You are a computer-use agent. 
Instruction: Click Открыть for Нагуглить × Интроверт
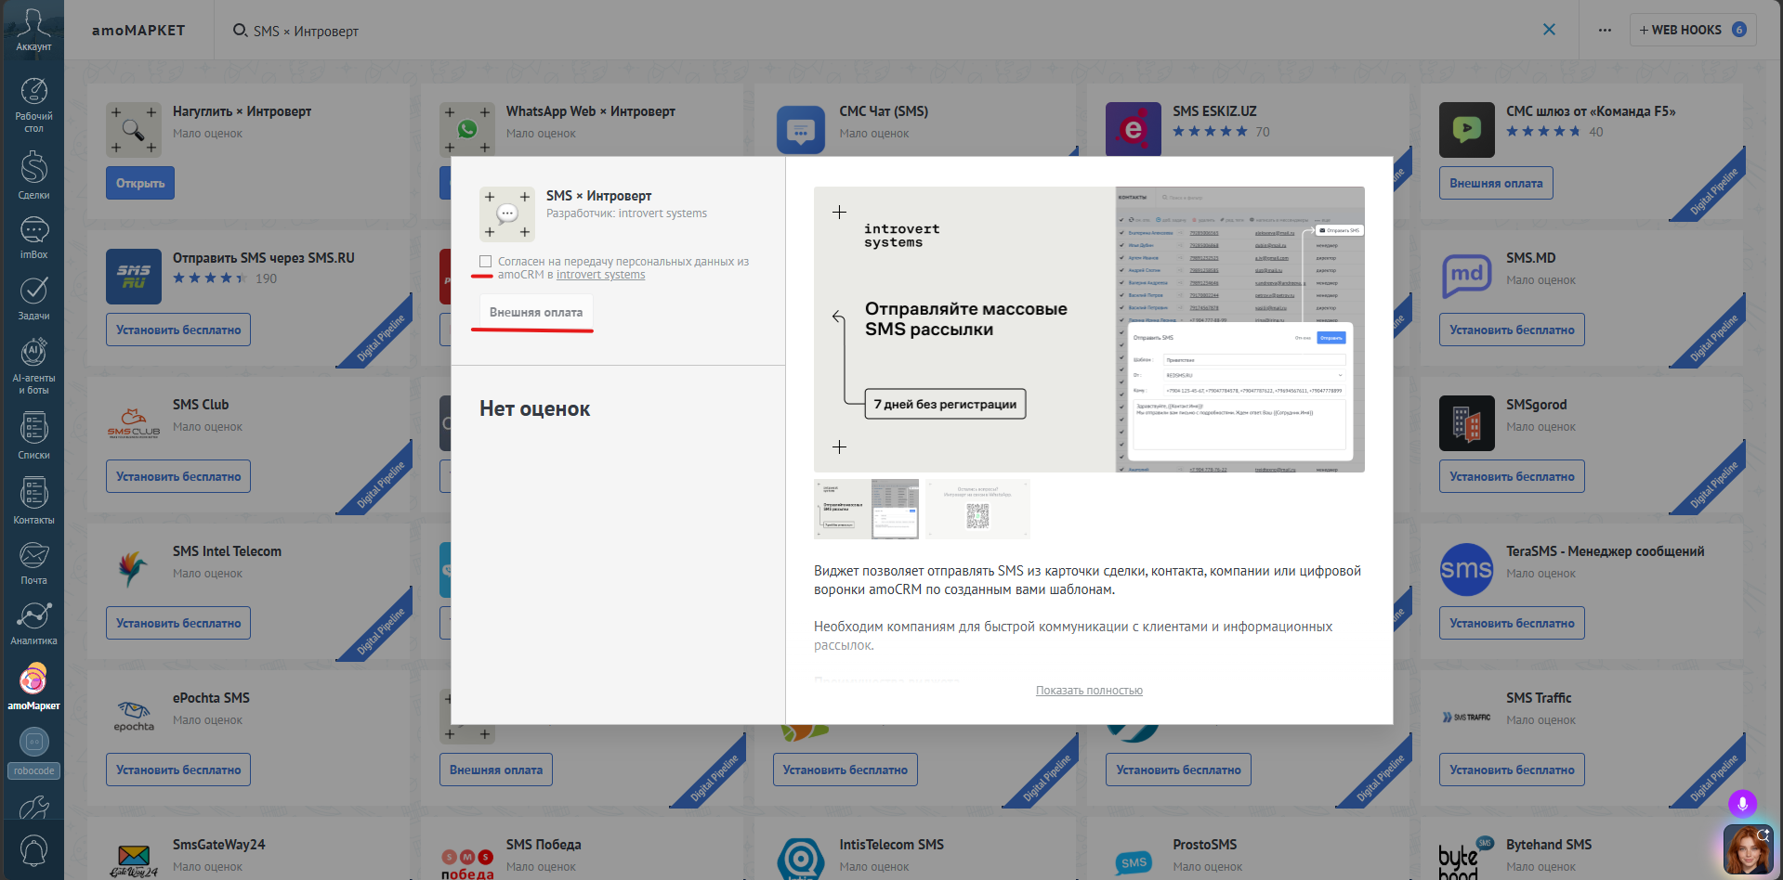click(140, 183)
